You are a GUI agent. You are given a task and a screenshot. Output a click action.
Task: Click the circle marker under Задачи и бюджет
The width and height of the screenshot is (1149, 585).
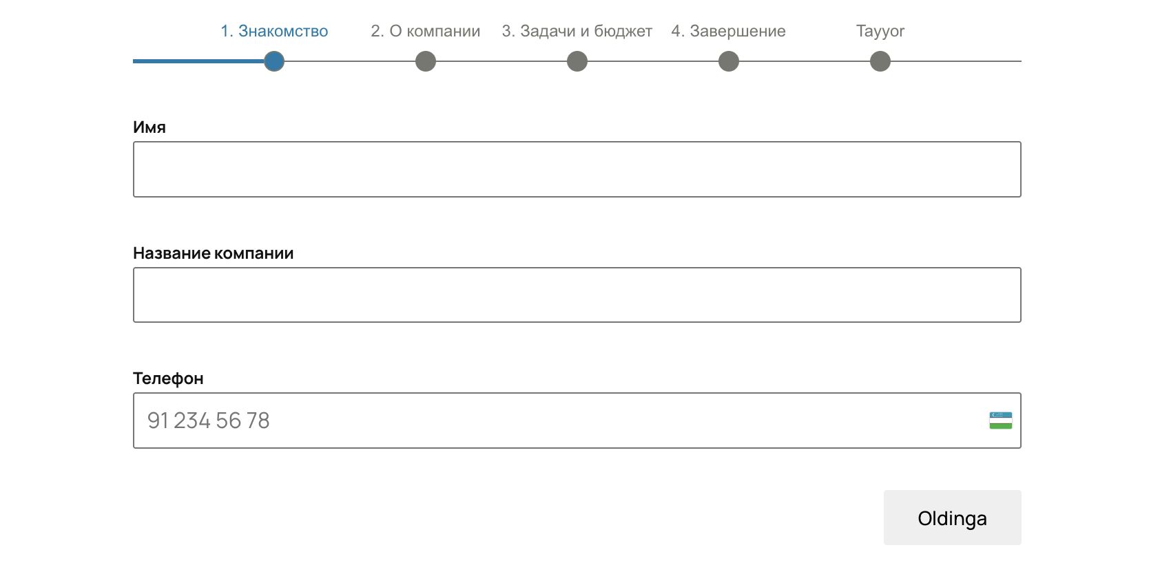pyautogui.click(x=577, y=61)
